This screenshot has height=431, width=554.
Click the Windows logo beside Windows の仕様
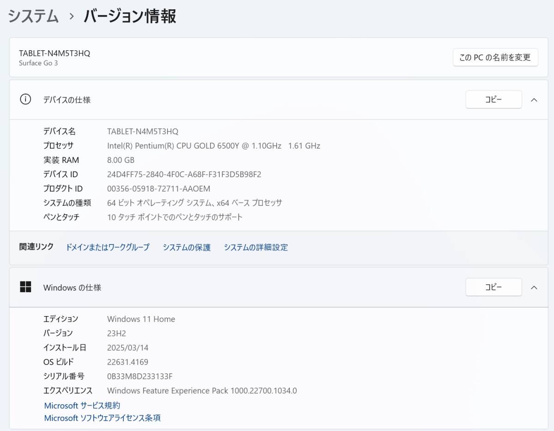tap(25, 287)
